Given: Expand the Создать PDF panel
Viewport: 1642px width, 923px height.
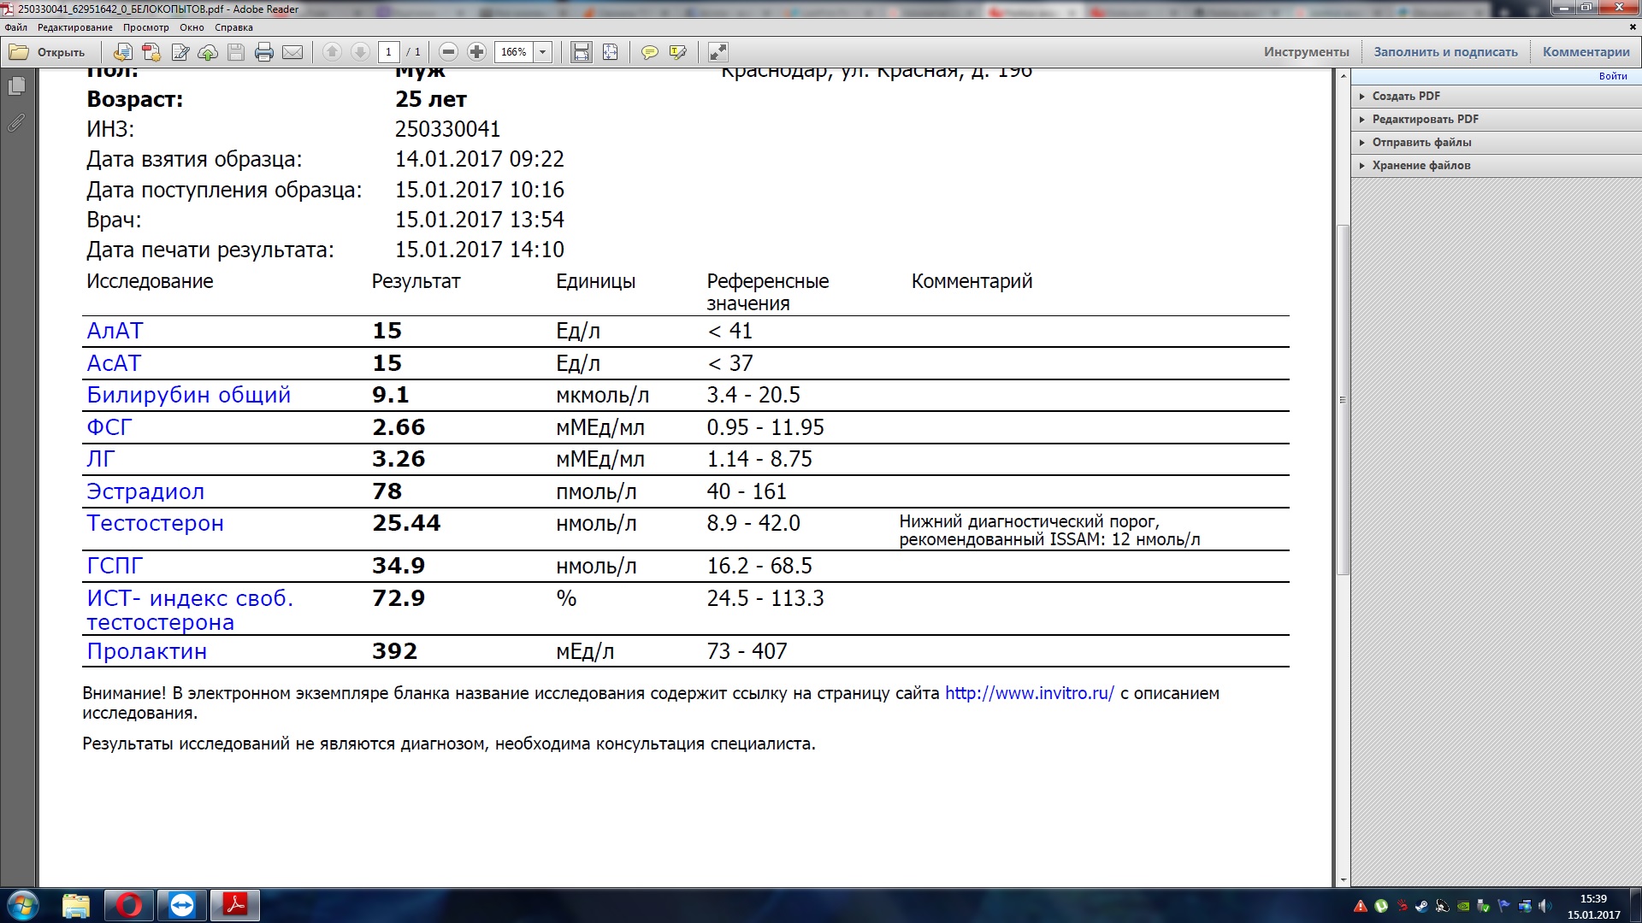Looking at the screenshot, I should pyautogui.click(x=1405, y=97).
